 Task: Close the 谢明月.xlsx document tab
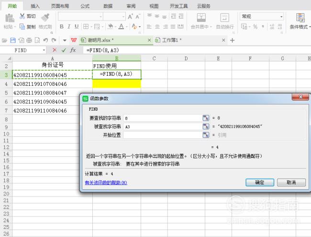point(149,40)
